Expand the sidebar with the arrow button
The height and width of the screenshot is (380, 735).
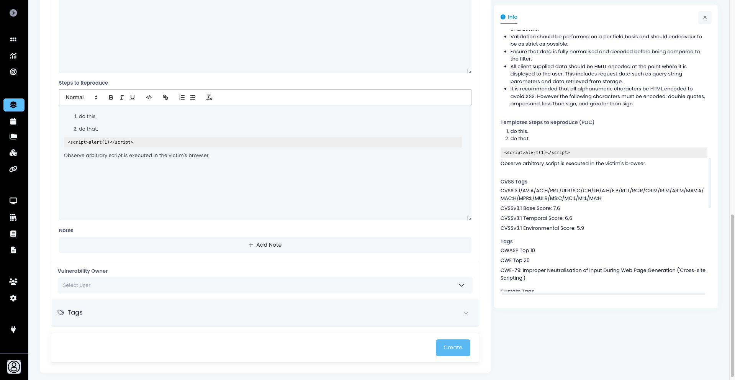[x=13, y=13]
